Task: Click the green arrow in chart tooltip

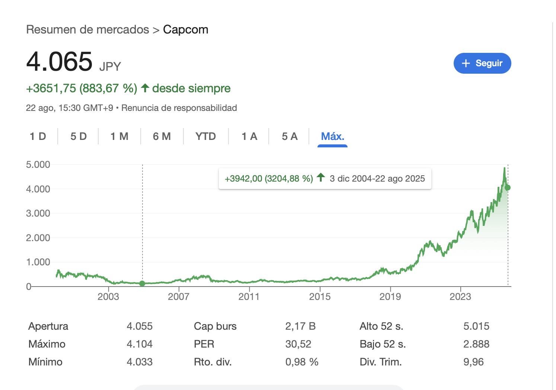Action: point(321,178)
